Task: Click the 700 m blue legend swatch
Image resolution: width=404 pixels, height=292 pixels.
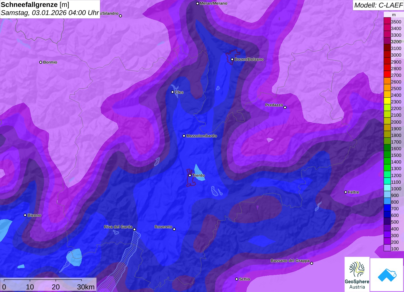Action: coord(387,208)
